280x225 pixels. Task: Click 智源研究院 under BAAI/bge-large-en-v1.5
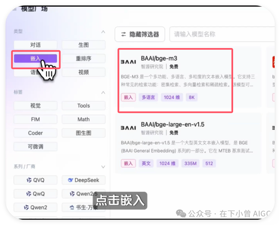tap(152, 133)
